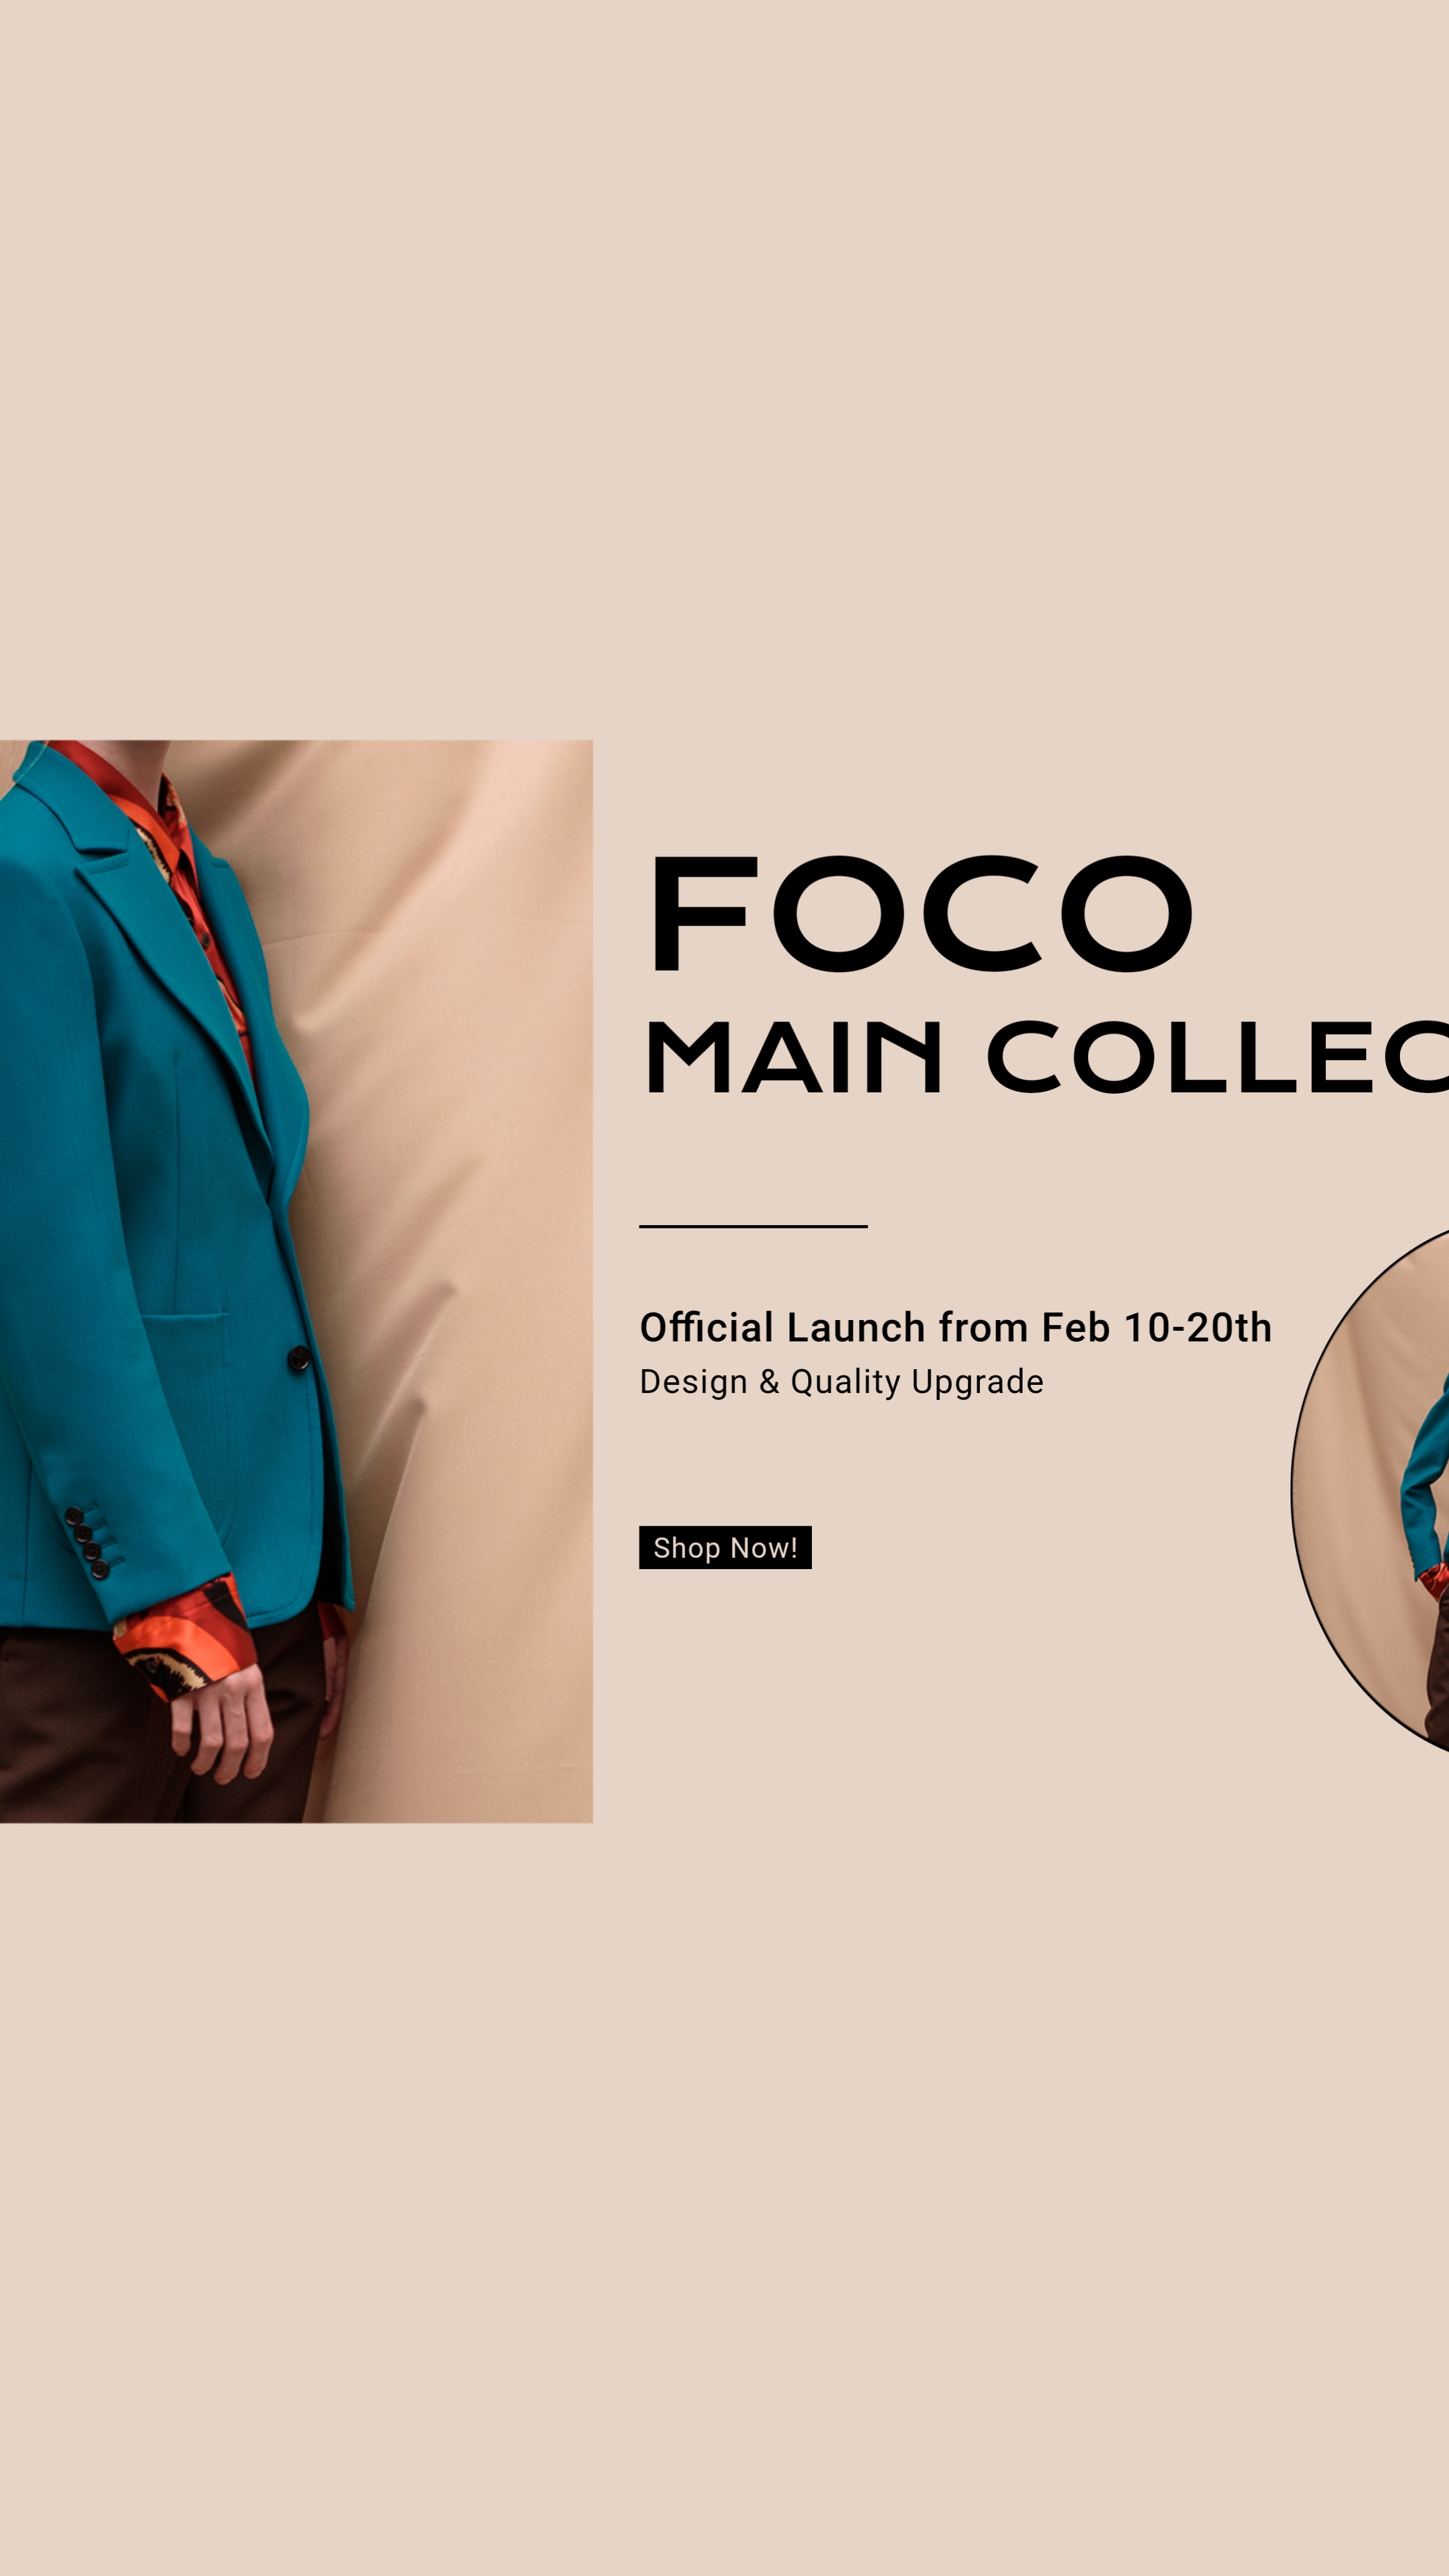Click the large teal blazer photo

tap(296, 1281)
